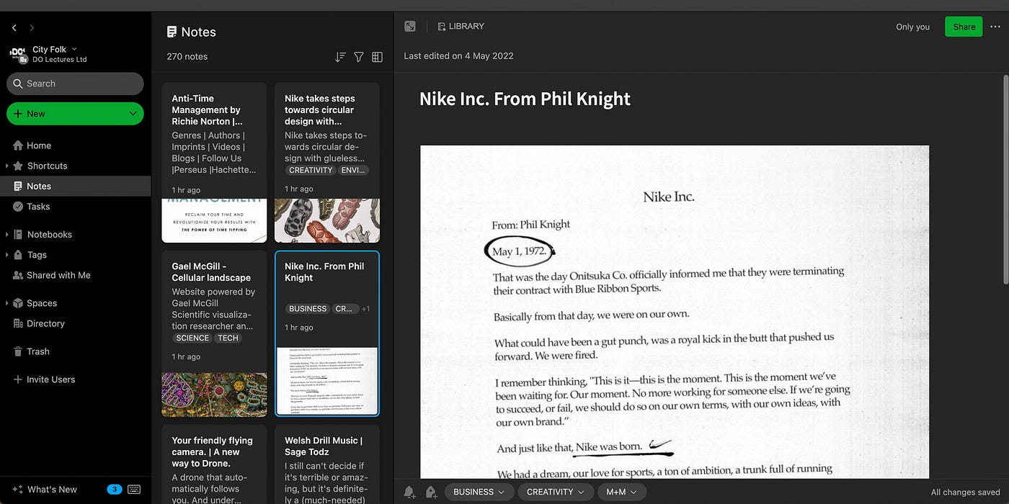Open Nike takes steps towards circular design note

click(327, 163)
